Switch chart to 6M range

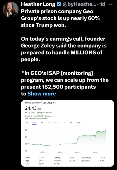pos(49,122)
